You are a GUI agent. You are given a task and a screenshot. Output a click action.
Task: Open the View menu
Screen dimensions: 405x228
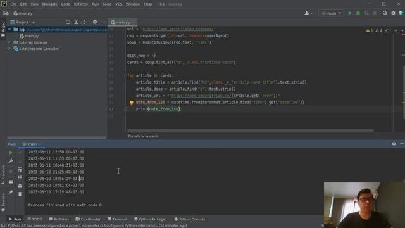click(x=34, y=4)
